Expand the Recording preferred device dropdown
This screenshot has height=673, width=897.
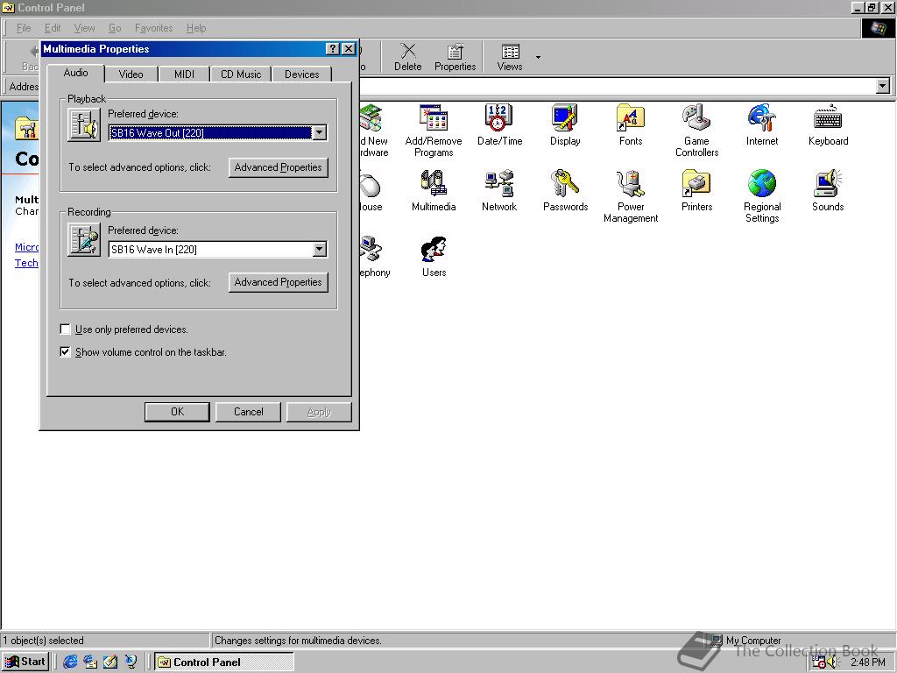click(x=319, y=249)
